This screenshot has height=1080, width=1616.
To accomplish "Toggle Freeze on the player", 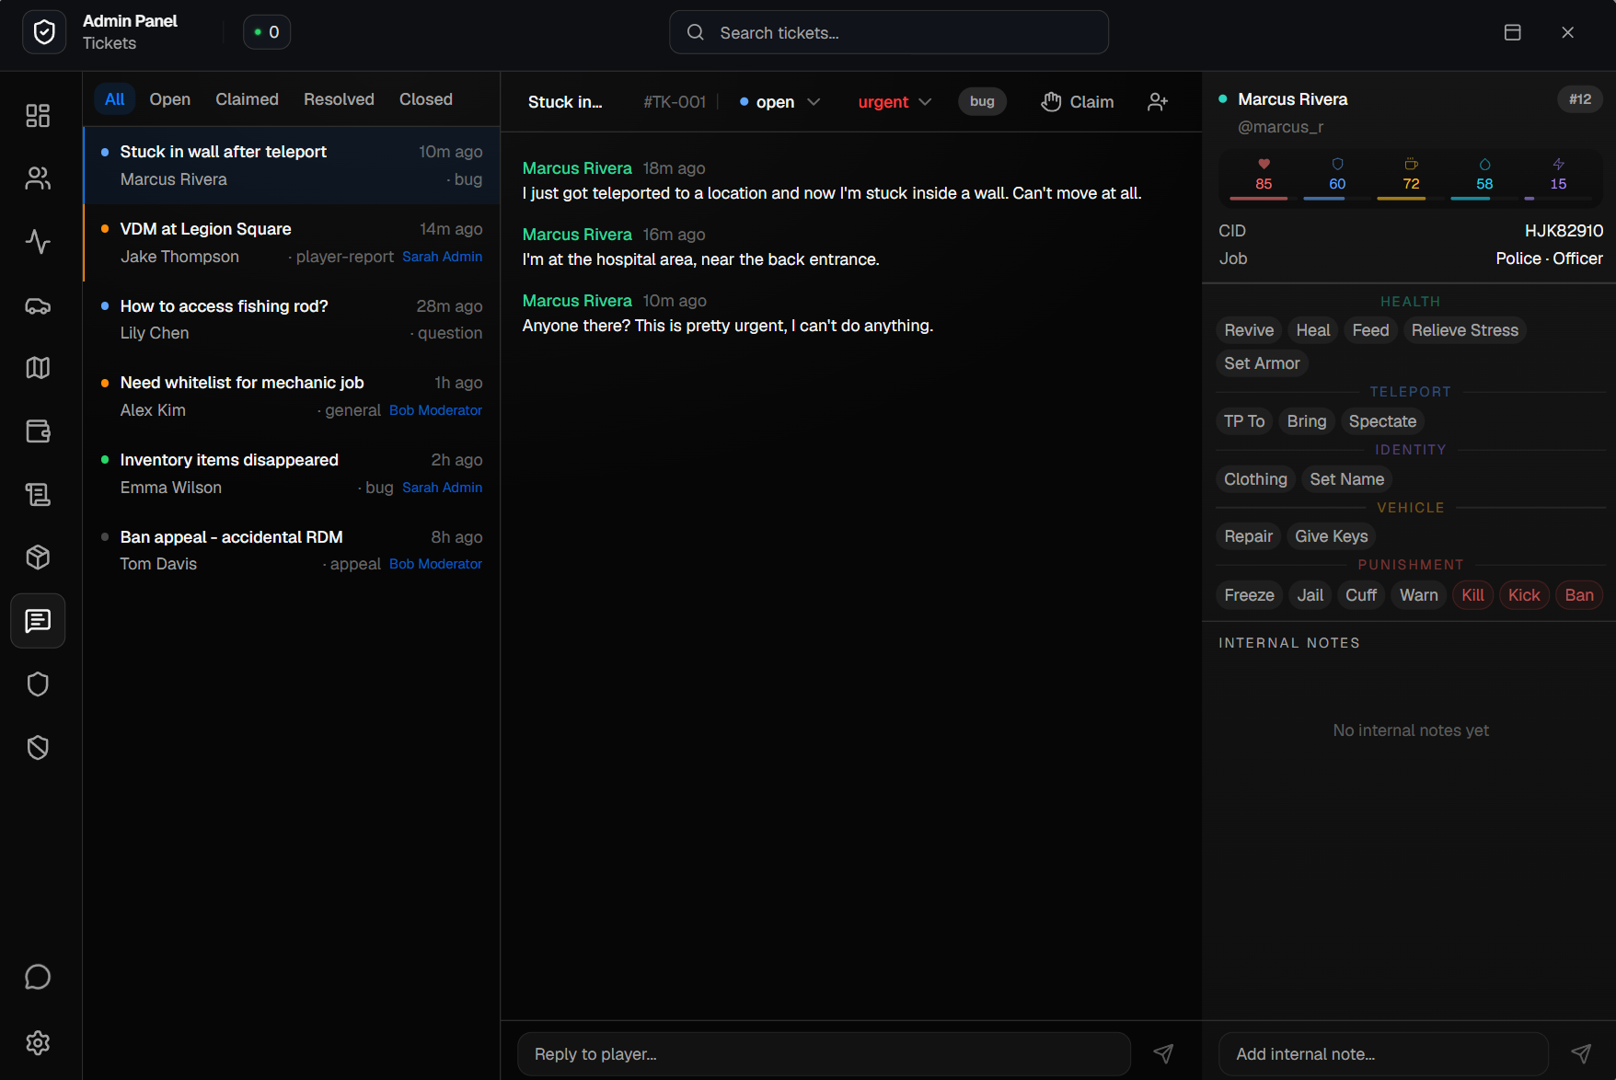I will (x=1249, y=595).
